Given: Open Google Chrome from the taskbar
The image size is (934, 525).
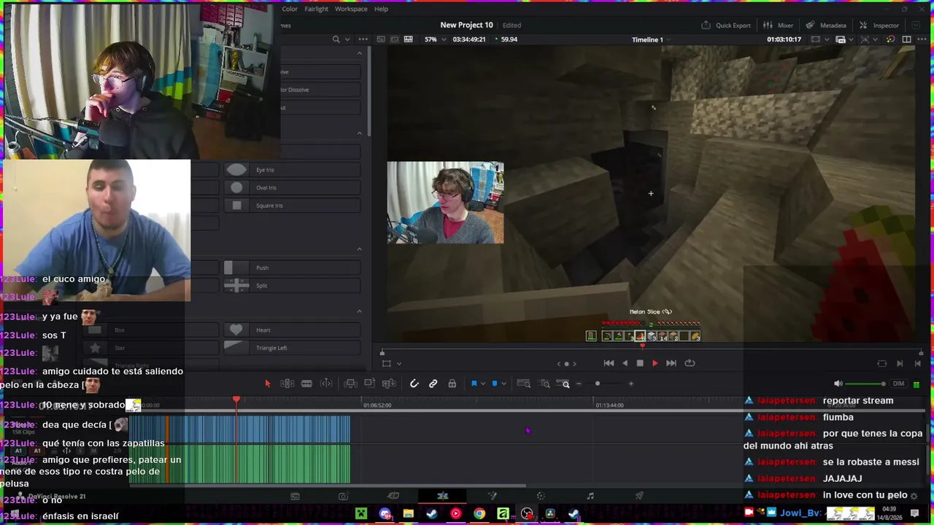Looking at the screenshot, I should point(479,514).
